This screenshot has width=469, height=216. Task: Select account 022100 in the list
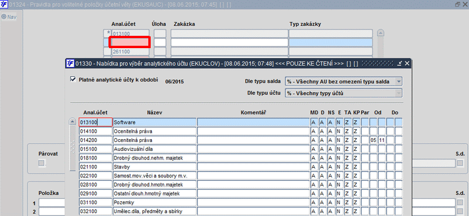pos(96,176)
